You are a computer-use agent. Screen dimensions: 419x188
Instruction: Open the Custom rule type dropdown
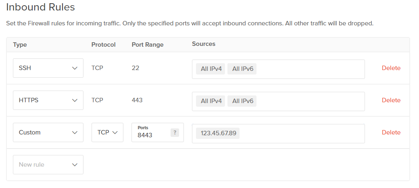(x=48, y=132)
